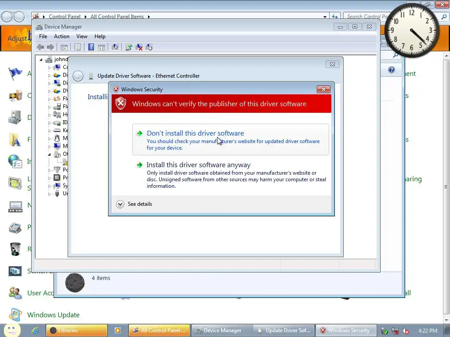
Task: Click the analog clock desktop gadget
Action: click(411, 30)
